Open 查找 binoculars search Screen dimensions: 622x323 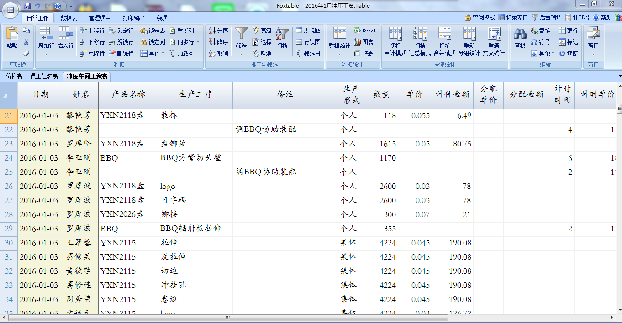520,38
